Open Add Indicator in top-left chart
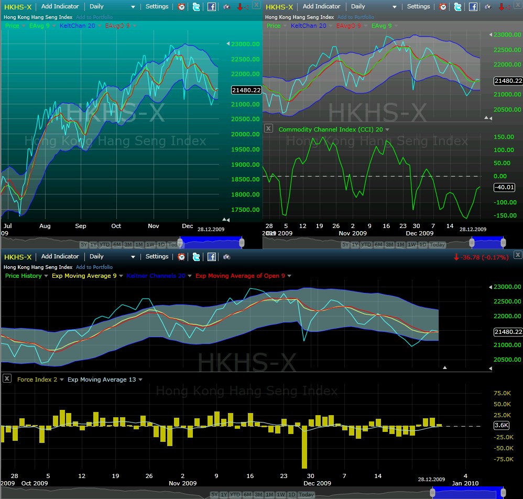The height and width of the screenshot is (499, 523). [60, 6]
